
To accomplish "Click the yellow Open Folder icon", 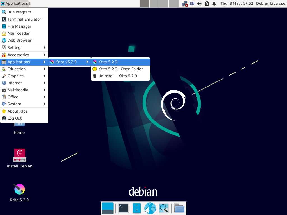I will [95, 69].
